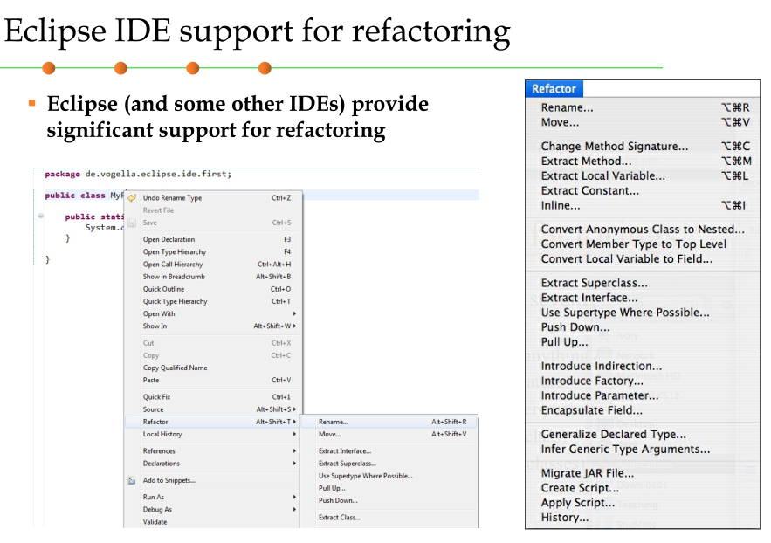Select Change Method Signature...
Viewport: 771px width, 543px height.
(643, 147)
